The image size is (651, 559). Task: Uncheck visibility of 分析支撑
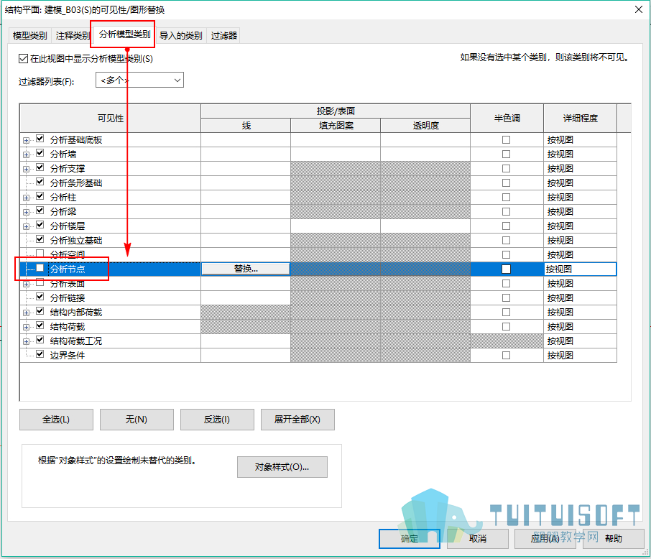tap(40, 167)
